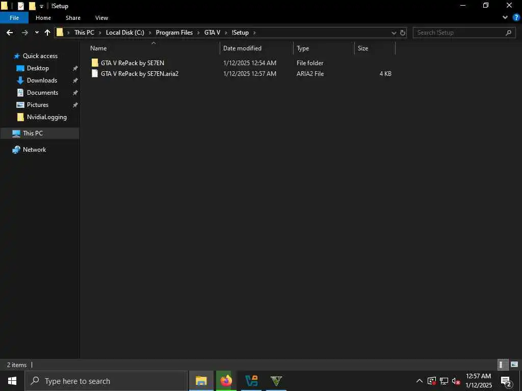Sort by Date modified column header

[x=242, y=48]
